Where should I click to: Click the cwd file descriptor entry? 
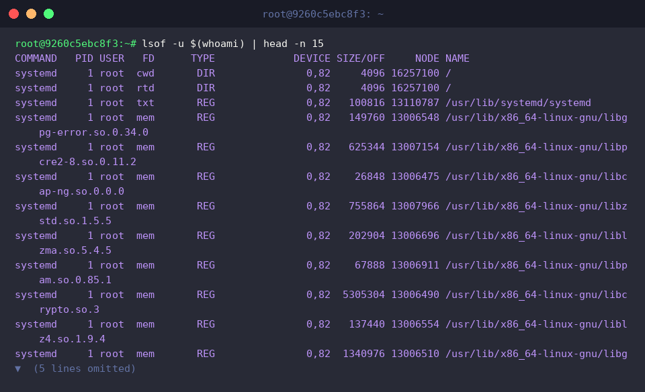coord(146,73)
